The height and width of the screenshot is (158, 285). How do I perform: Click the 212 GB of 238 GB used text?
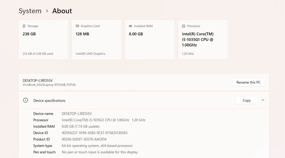tap(38, 54)
